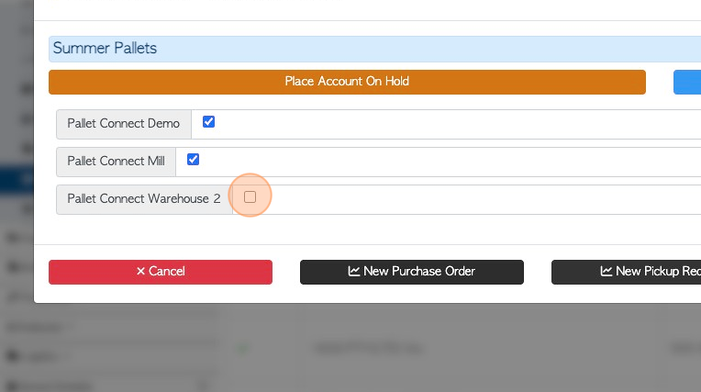Viewport: 701px width, 392px height.
Task: Click the blue button beside Place Account On Hold
Action: (687, 82)
